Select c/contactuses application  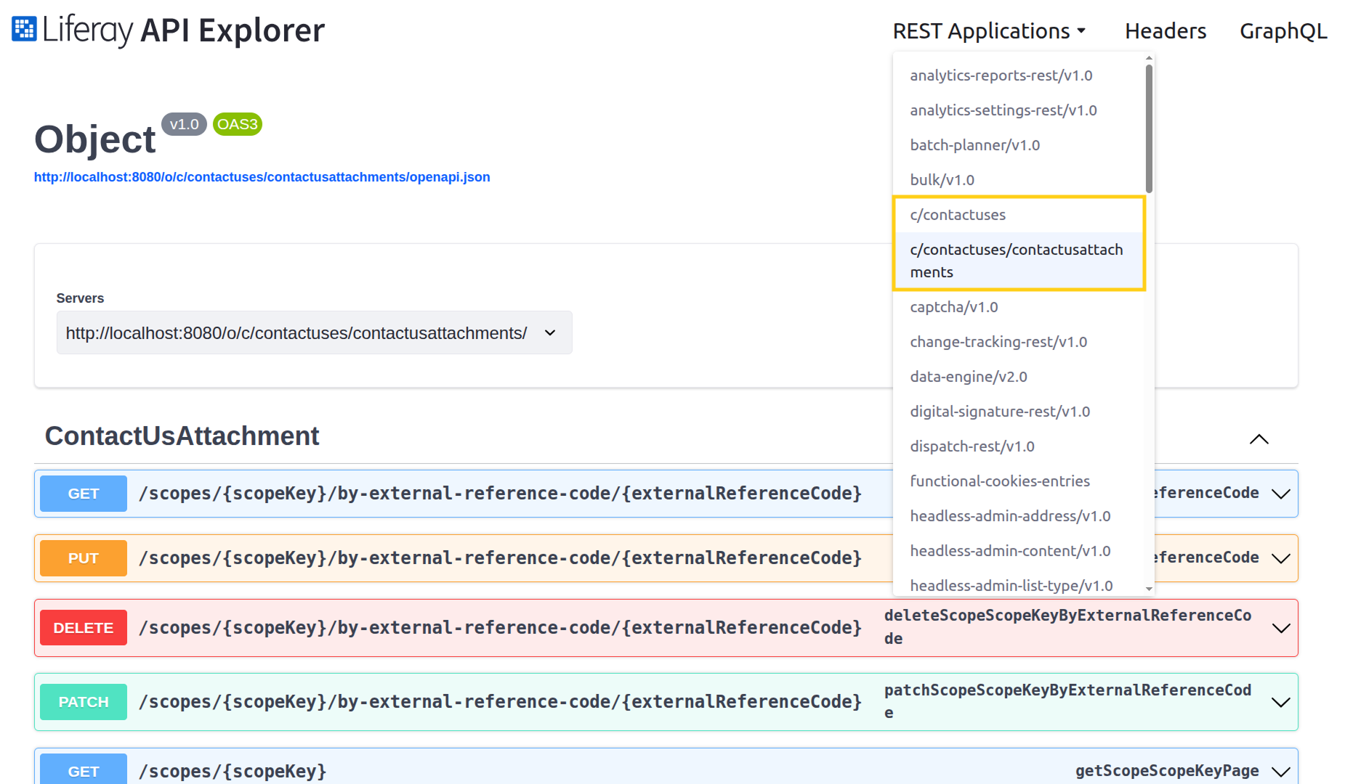1018,215
